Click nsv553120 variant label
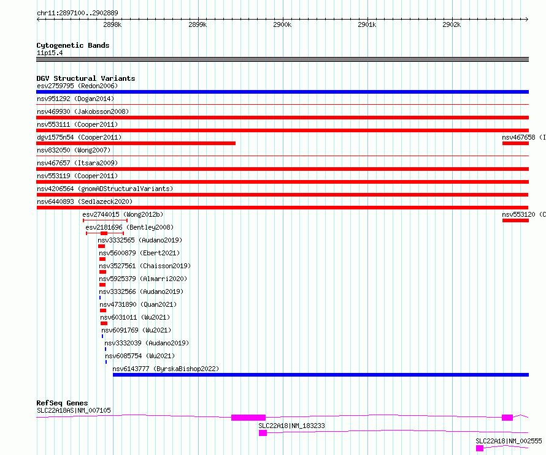546x455 pixels. [x=524, y=214]
